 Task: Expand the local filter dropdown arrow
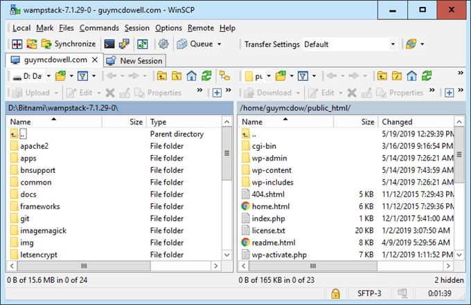[94, 76]
